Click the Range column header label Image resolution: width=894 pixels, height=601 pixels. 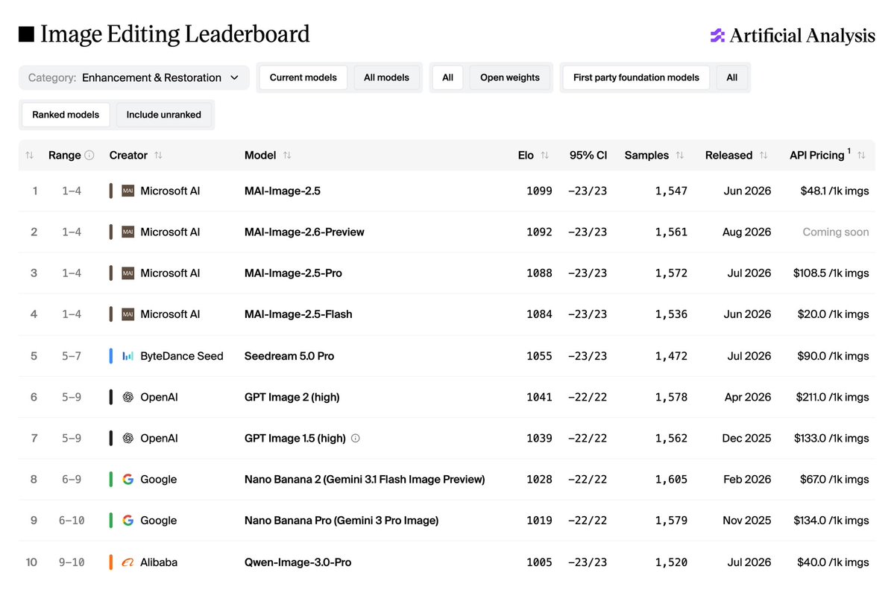(x=64, y=155)
